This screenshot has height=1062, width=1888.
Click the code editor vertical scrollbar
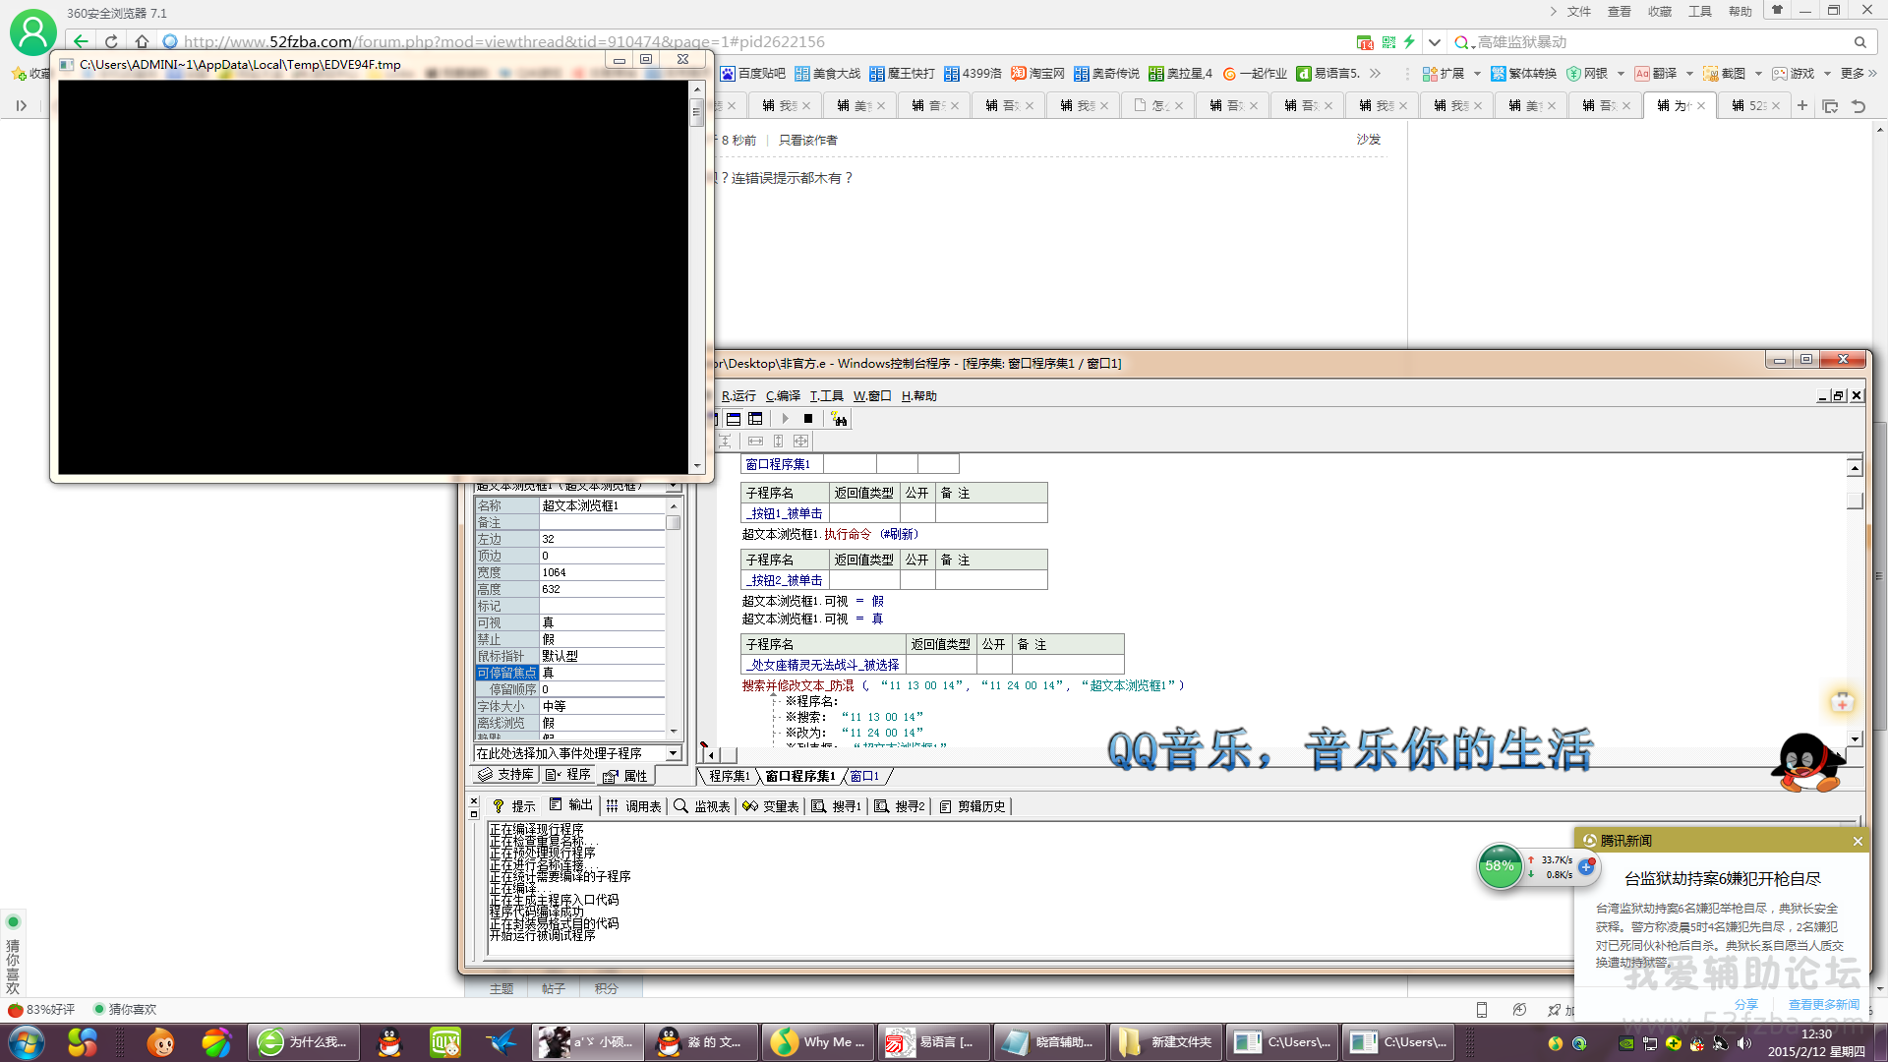click(x=1855, y=603)
